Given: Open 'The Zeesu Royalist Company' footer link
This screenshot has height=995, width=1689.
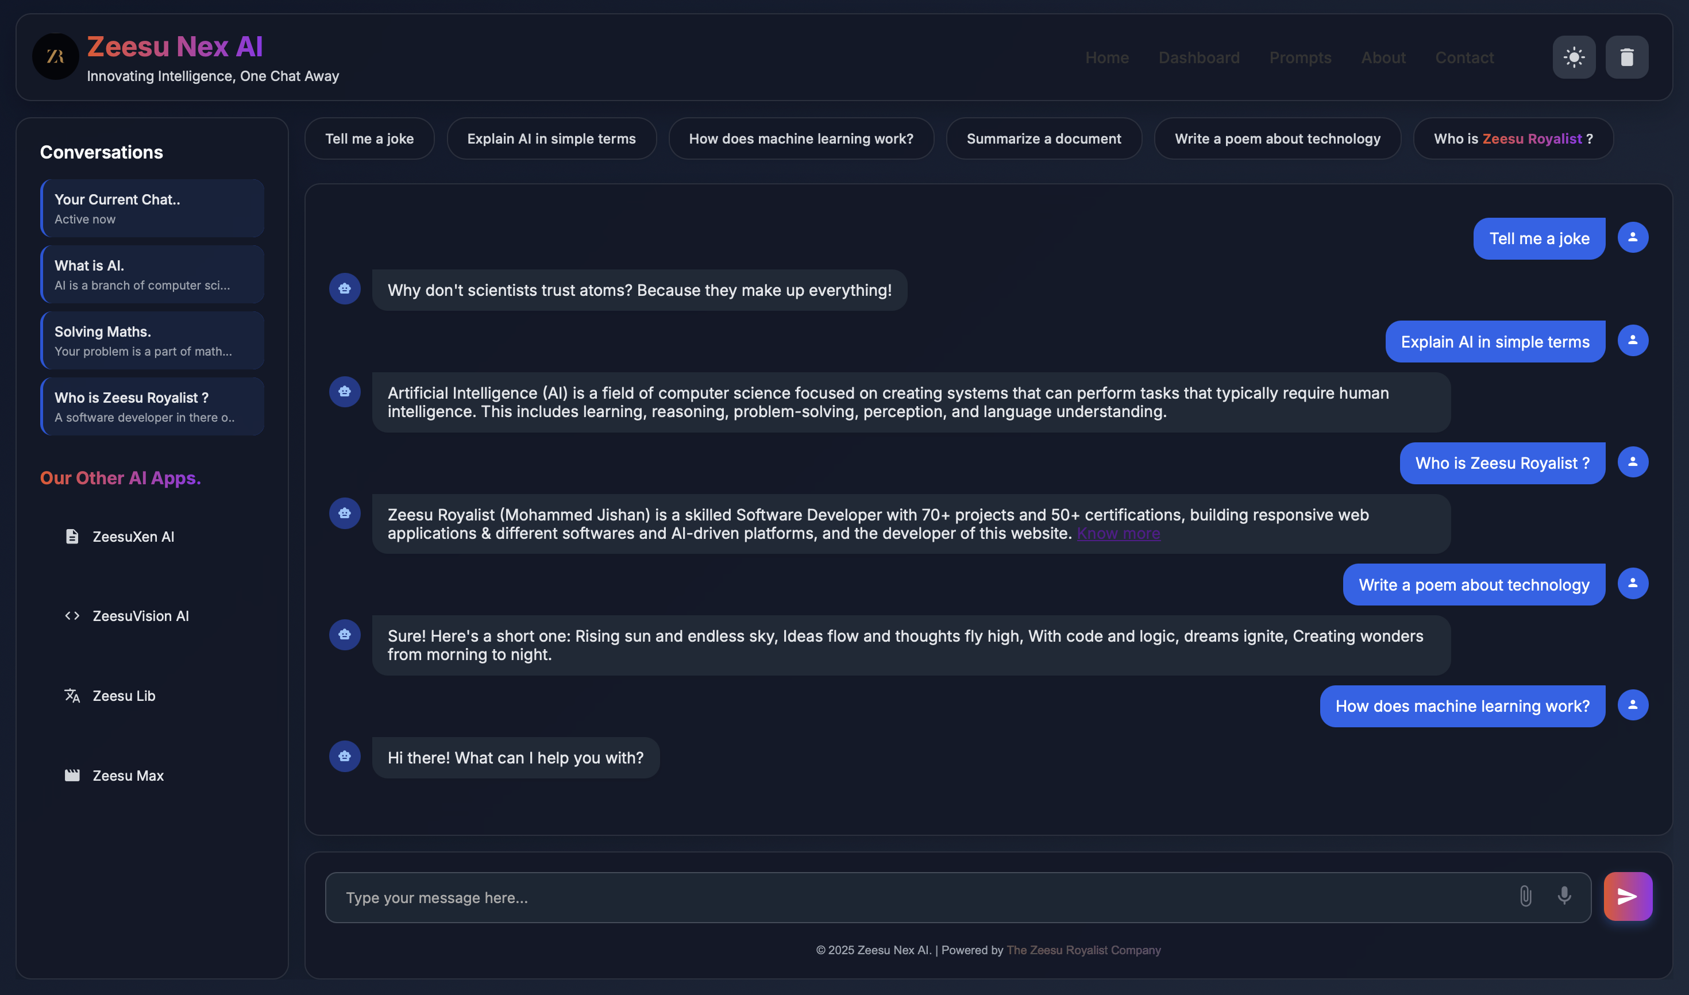Looking at the screenshot, I should coord(1083,950).
